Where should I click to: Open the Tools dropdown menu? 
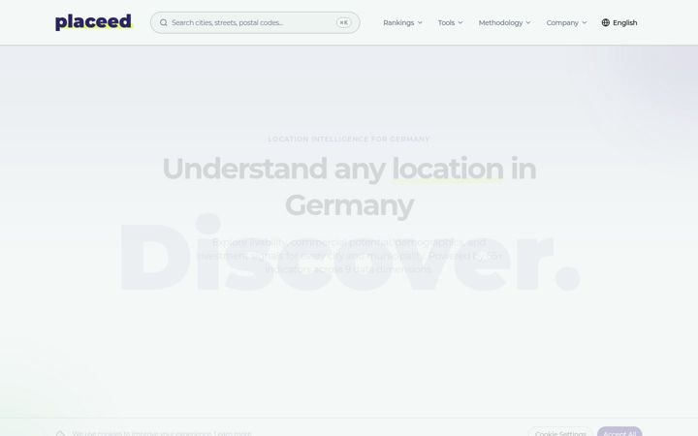click(450, 22)
